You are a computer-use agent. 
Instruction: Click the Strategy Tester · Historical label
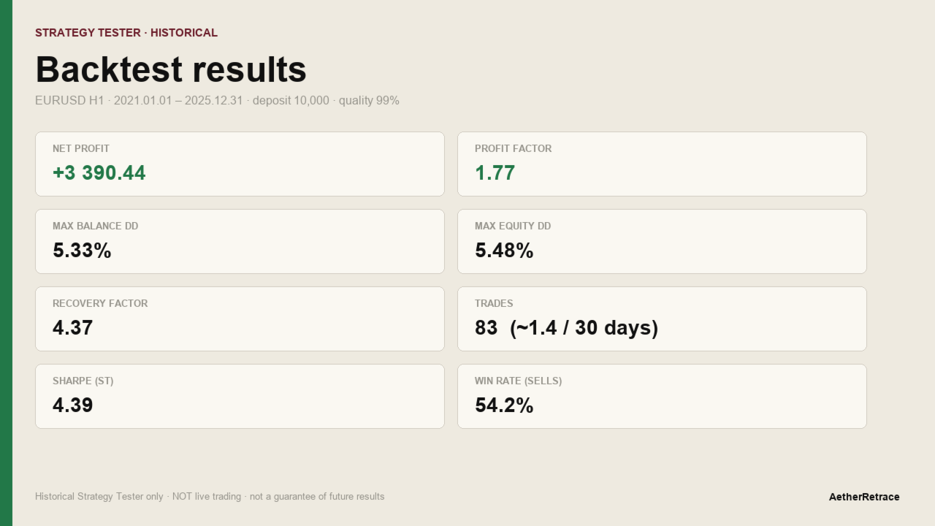pyautogui.click(x=126, y=33)
